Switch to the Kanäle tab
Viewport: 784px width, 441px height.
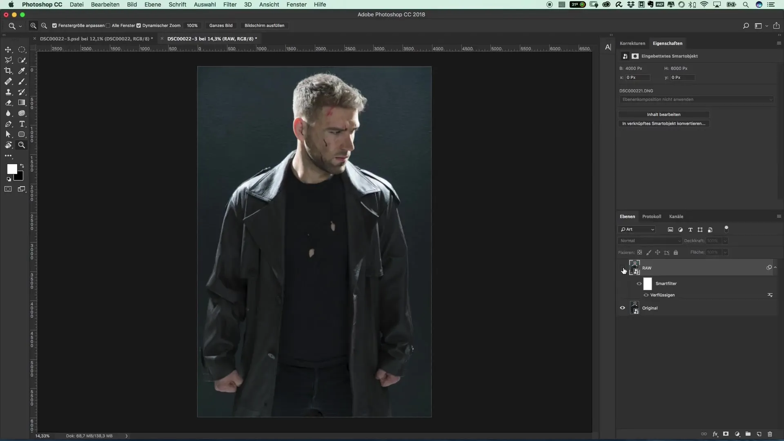(x=676, y=216)
